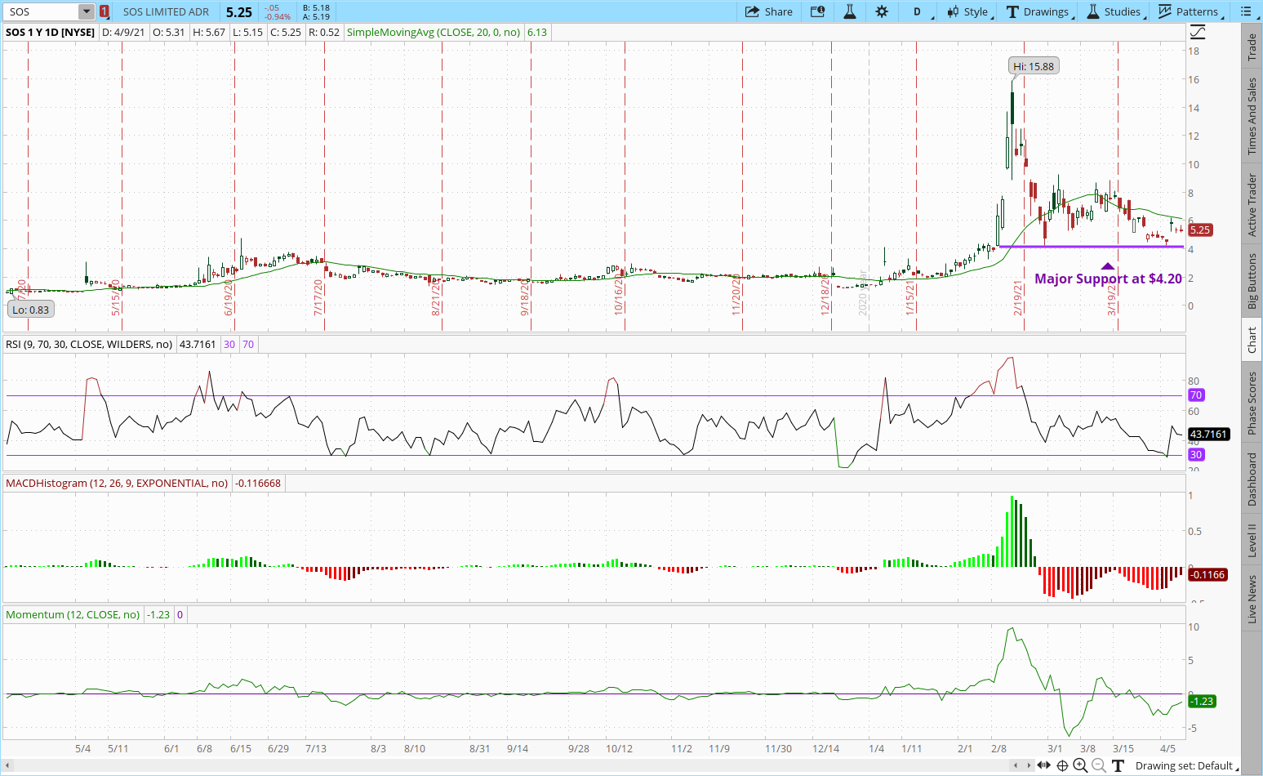Click the MACD -0.1166 axis value label

(x=1207, y=575)
